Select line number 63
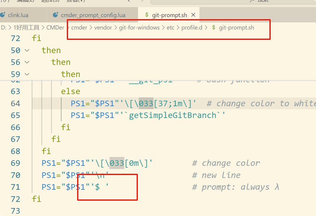The width and height of the screenshot is (316, 216). tap(16, 91)
